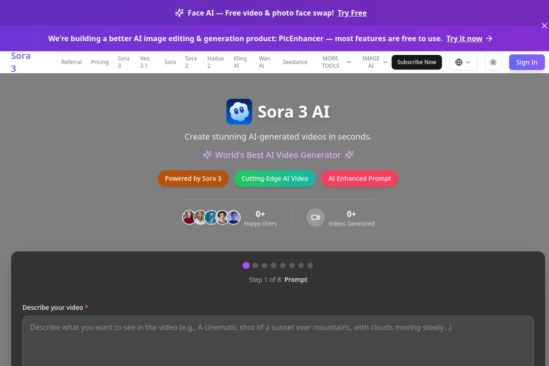The height and width of the screenshot is (366, 549).
Task: Click the "Happy Users" counter label
Action: [x=260, y=224]
